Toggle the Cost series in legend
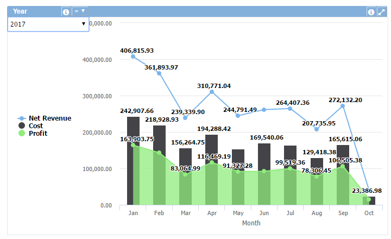 [36, 125]
